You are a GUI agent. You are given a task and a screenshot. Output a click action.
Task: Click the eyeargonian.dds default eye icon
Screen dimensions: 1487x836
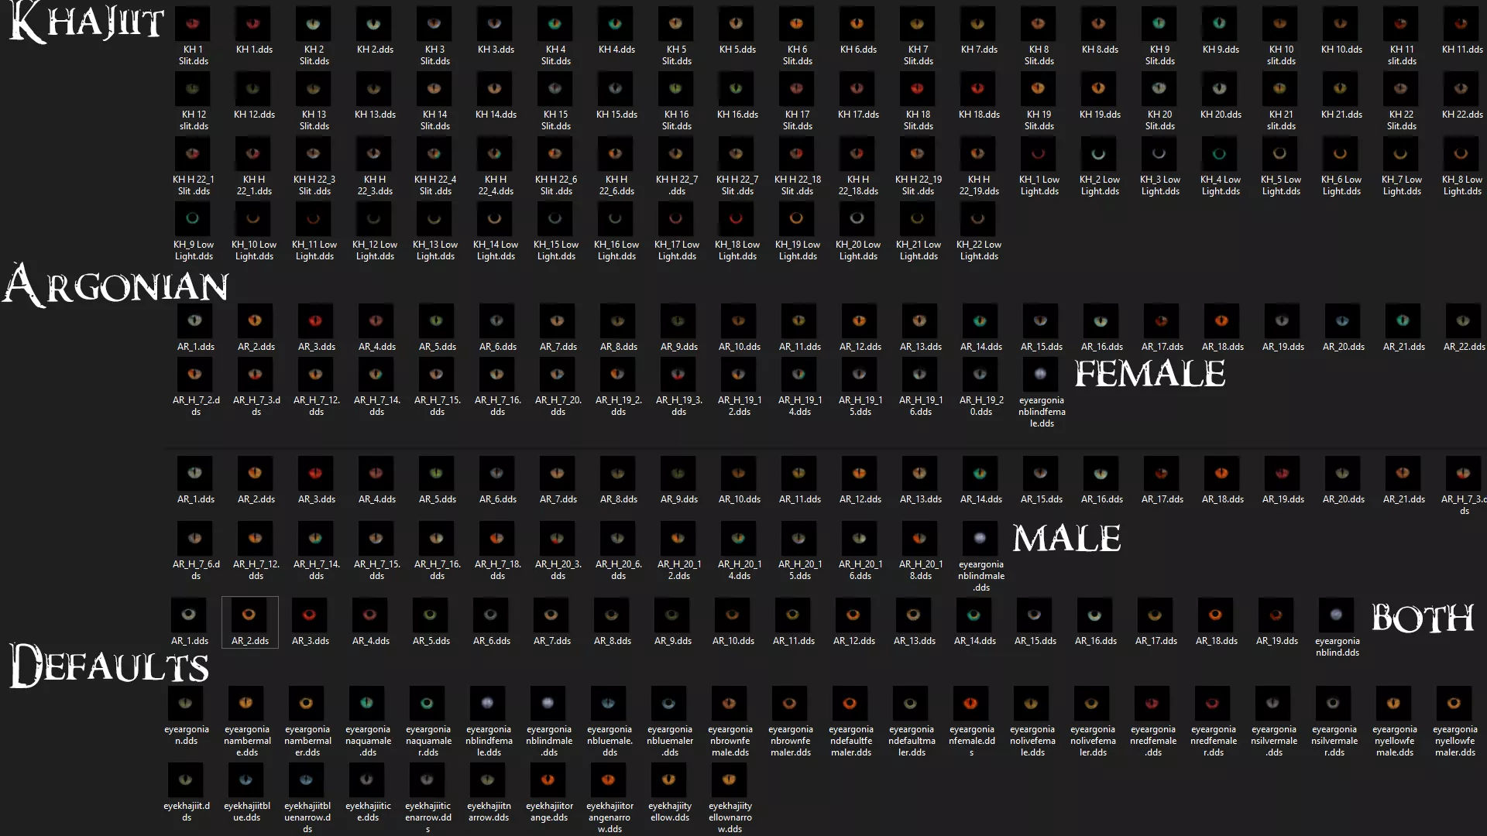pos(185,704)
